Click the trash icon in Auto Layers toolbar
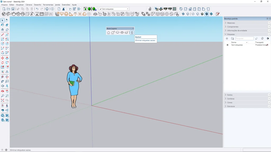 [132, 33]
